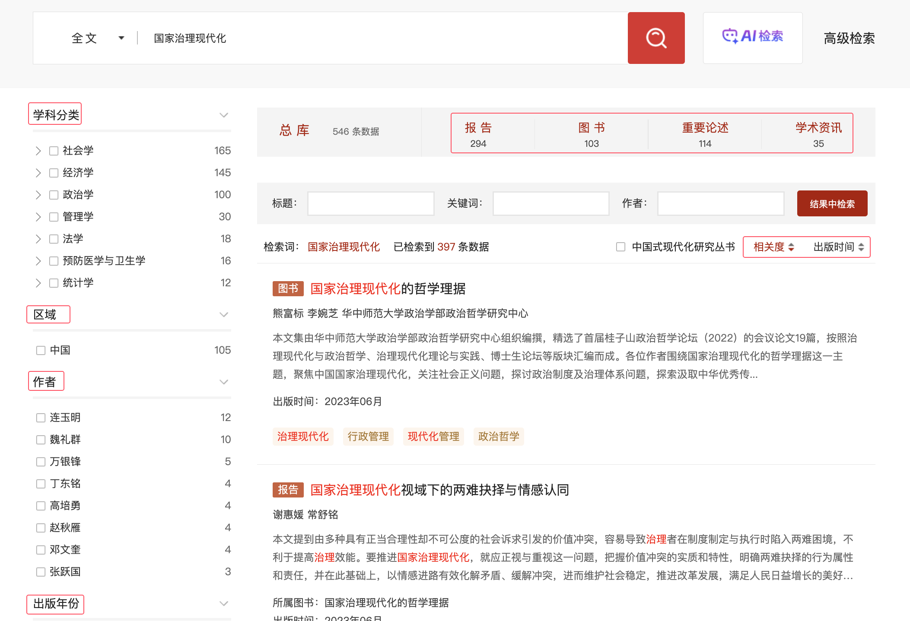Expand the 社会学 category tree
910x621 pixels.
coord(38,151)
